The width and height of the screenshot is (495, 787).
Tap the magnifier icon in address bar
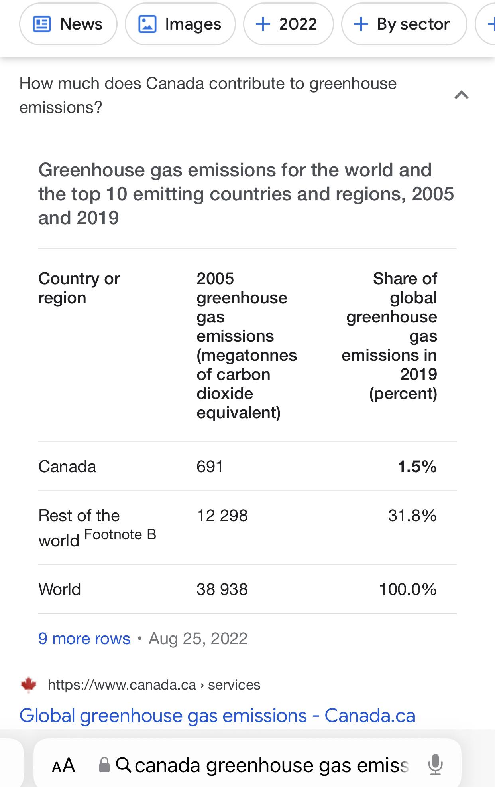coord(124,765)
